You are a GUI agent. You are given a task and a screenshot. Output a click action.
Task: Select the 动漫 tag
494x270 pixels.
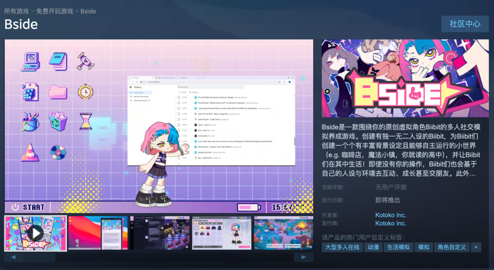(373, 247)
